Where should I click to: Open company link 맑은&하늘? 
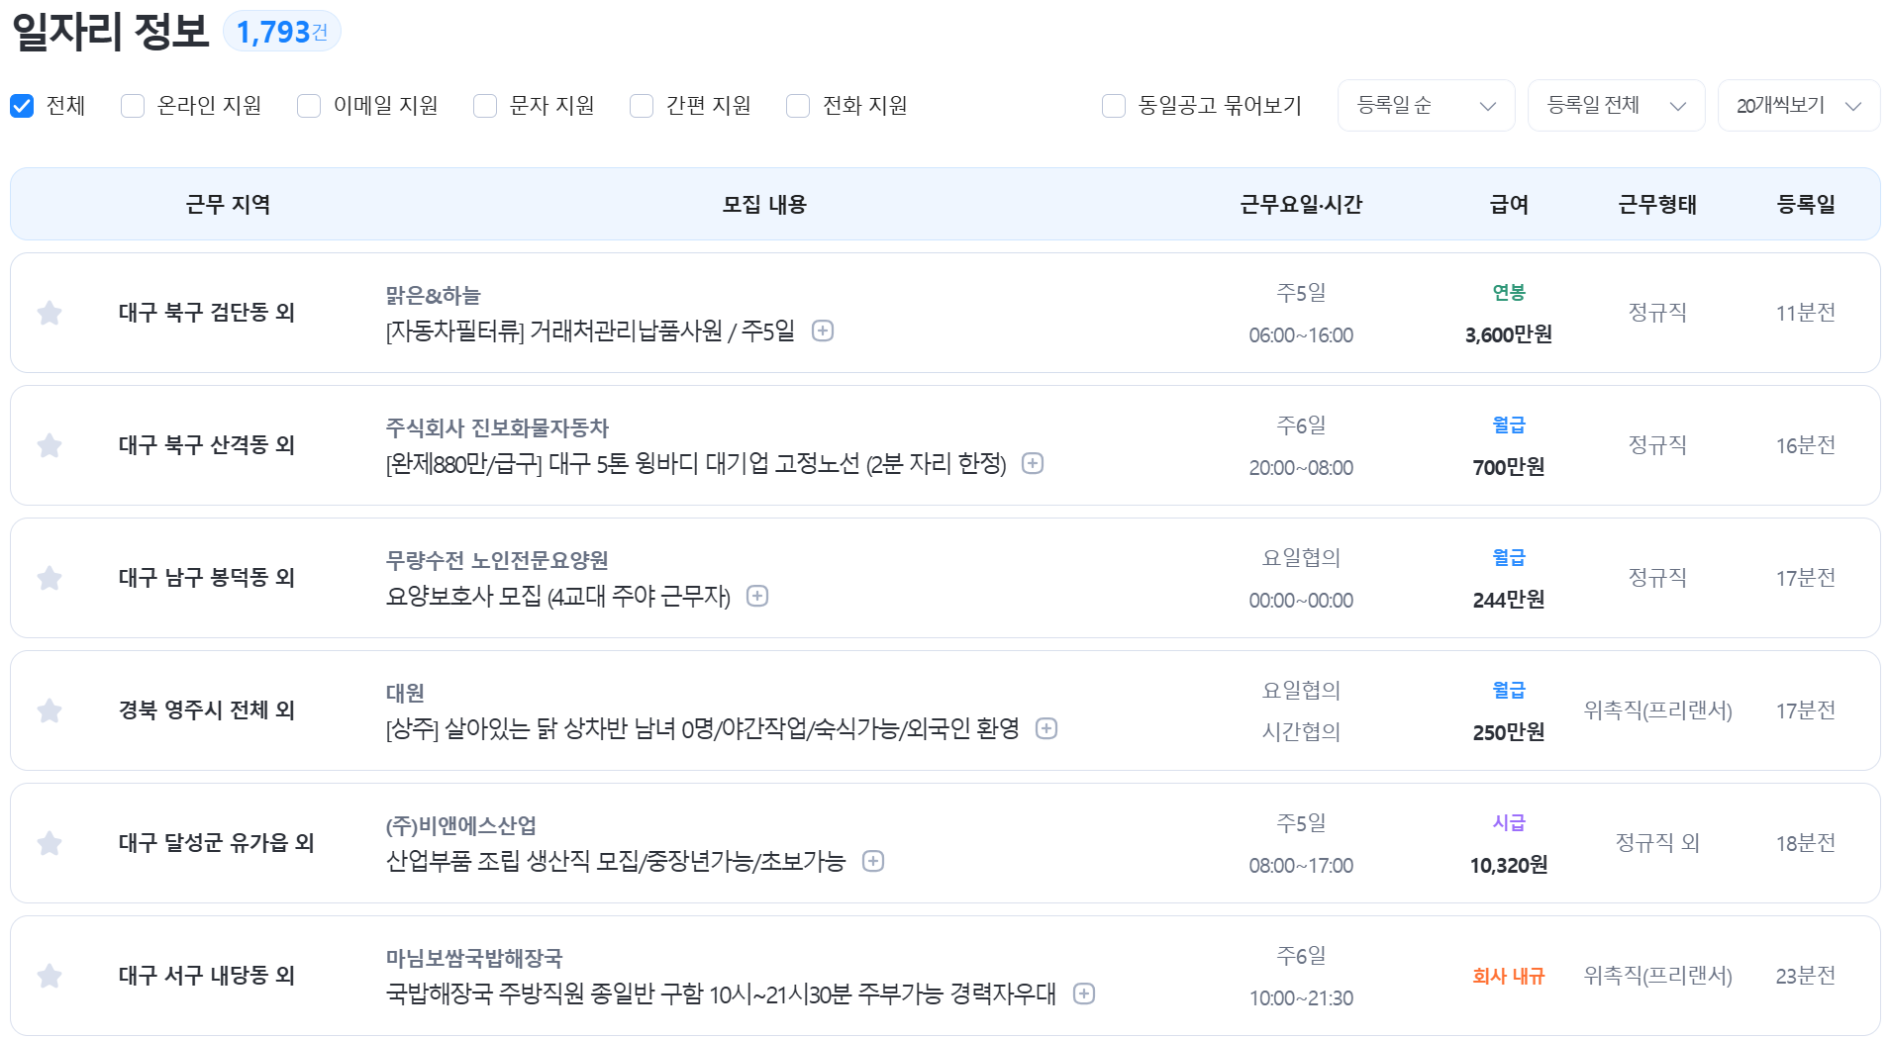(433, 295)
